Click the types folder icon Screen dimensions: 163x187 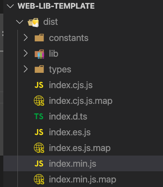pos(39,69)
